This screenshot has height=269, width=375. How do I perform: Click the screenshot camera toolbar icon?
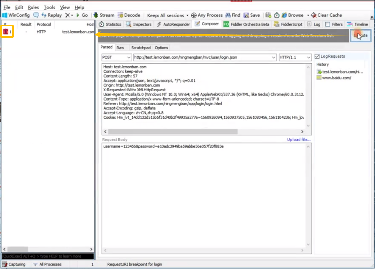[x=268, y=15]
